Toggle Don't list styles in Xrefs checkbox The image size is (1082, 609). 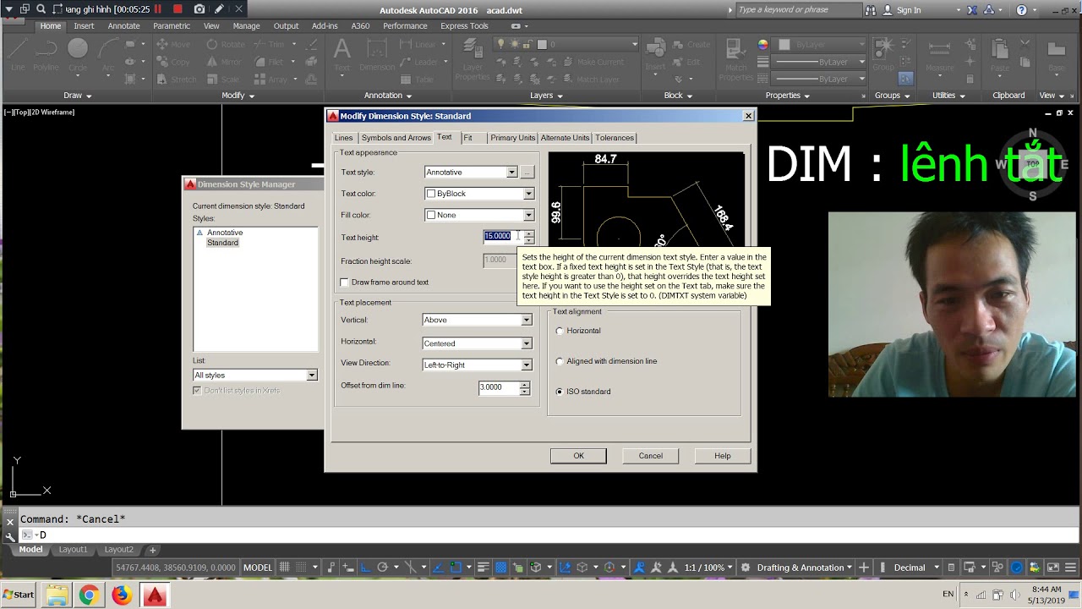click(x=197, y=391)
